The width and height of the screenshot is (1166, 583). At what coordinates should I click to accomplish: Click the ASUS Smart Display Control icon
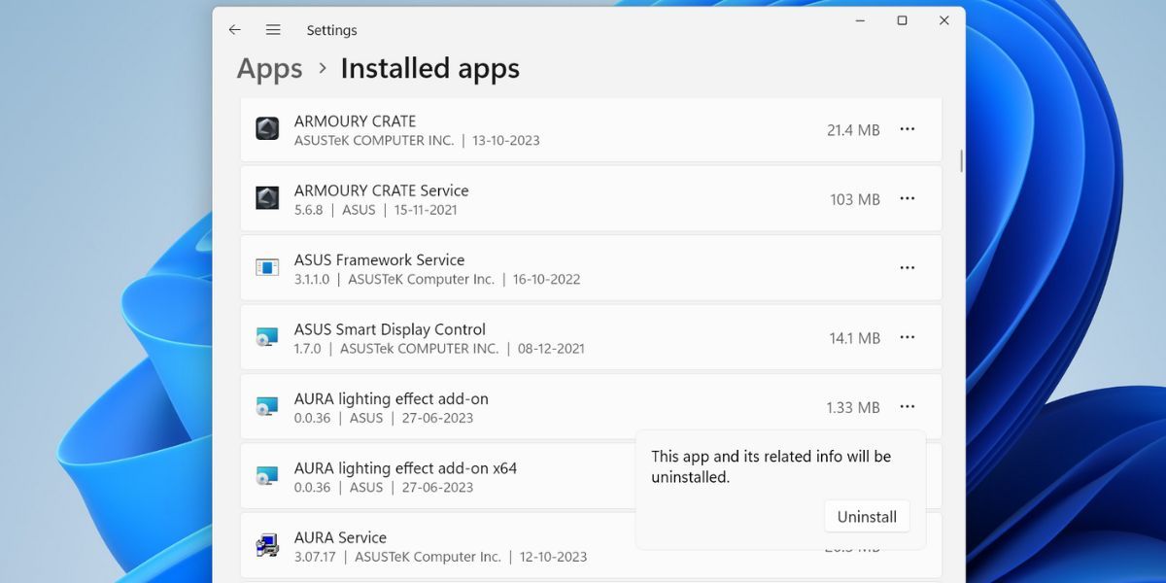coord(266,337)
